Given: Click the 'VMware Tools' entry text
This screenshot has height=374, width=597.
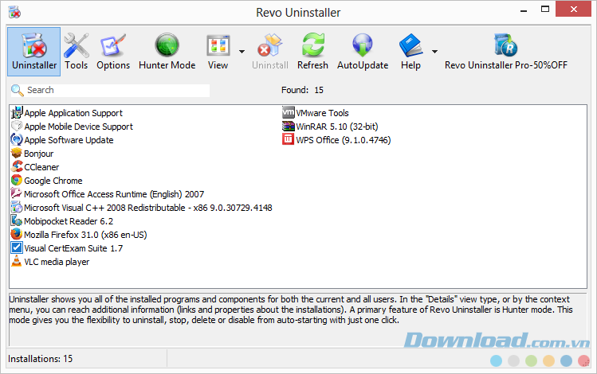Looking at the screenshot, I should coord(323,113).
